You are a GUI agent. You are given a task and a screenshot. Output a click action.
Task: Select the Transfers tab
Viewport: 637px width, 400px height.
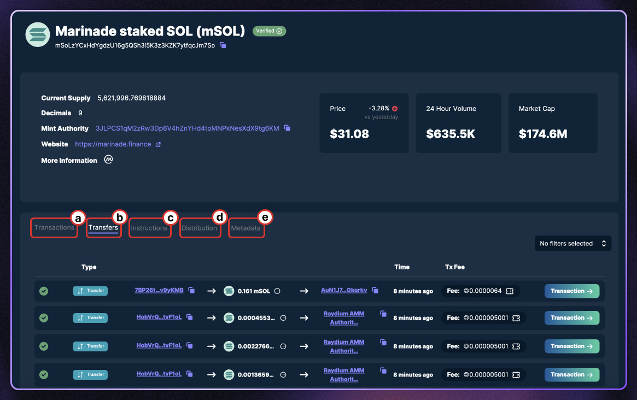coord(103,228)
